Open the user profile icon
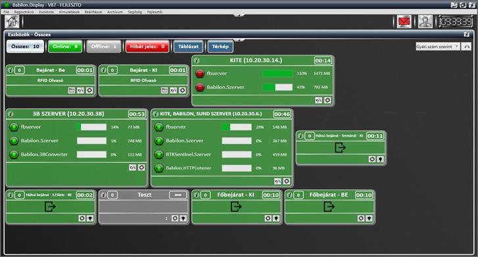Viewport: 478px width, 257px height. point(425,22)
